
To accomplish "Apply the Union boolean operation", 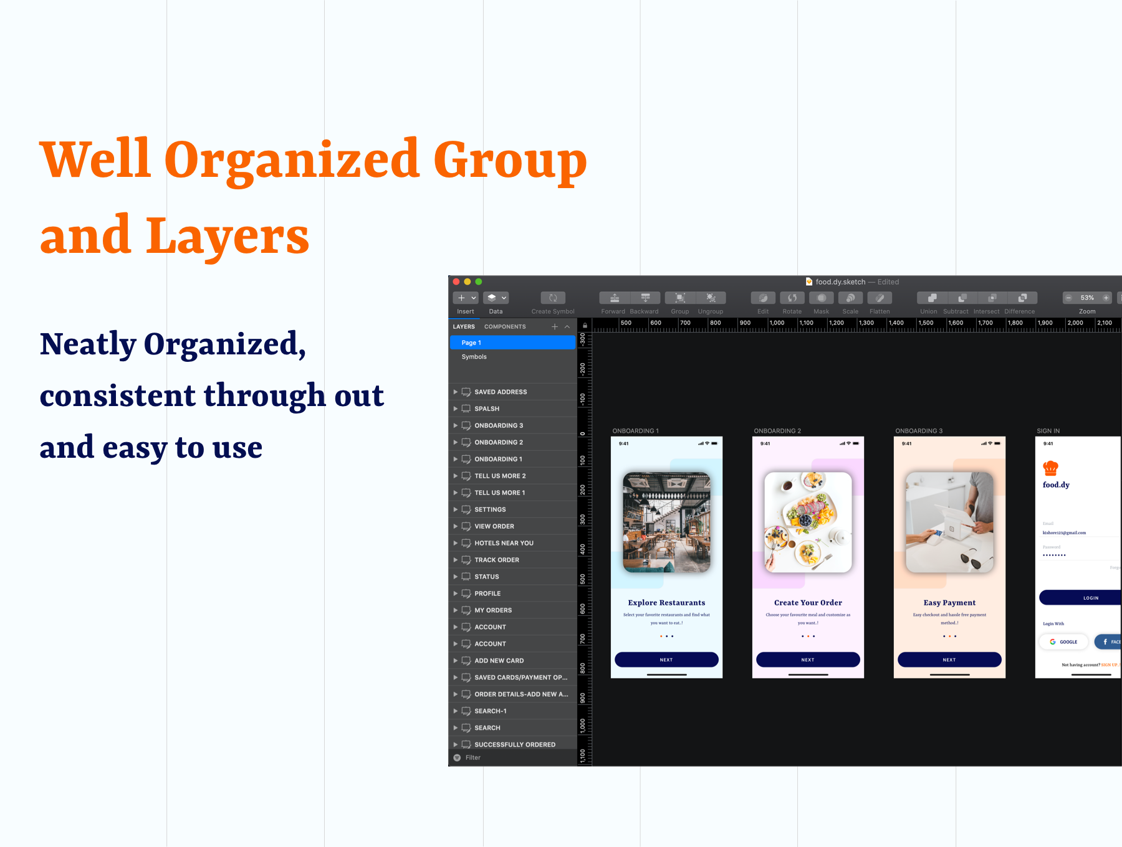I will [931, 298].
